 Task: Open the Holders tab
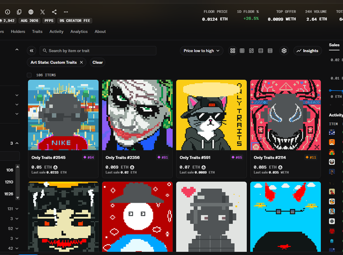point(18,32)
